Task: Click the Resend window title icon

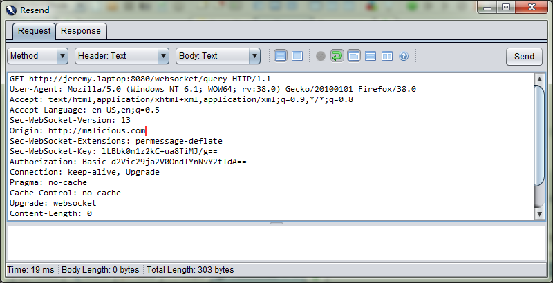Action: point(11,10)
